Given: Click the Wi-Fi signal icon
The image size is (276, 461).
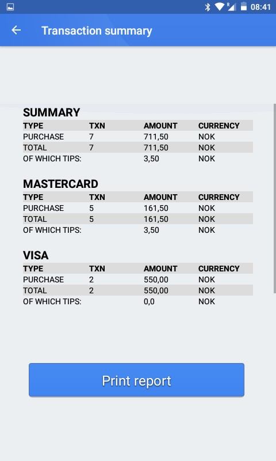Looking at the screenshot, I should [220, 7].
